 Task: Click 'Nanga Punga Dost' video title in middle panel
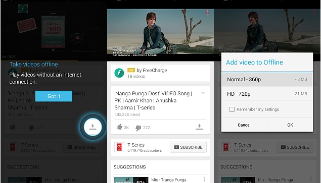coord(153,100)
